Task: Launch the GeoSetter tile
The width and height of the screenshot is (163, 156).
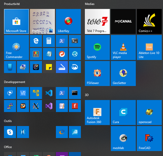Action: 123,74
